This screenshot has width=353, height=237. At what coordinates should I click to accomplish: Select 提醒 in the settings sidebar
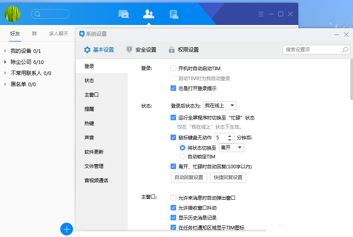coord(102,109)
